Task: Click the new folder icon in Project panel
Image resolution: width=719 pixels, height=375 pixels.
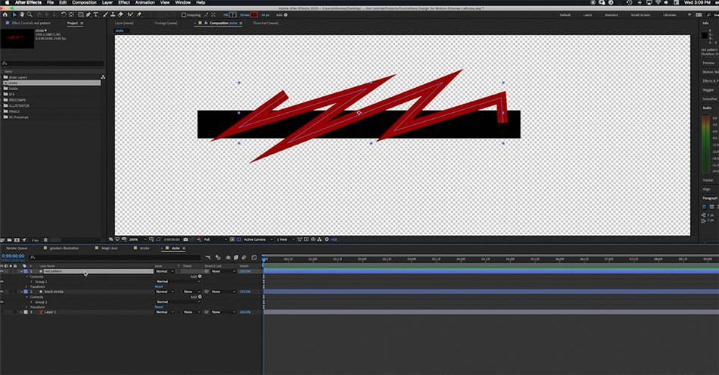Action: [10, 240]
